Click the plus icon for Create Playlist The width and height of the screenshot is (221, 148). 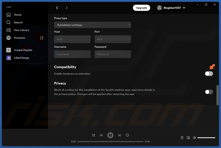(8, 50)
